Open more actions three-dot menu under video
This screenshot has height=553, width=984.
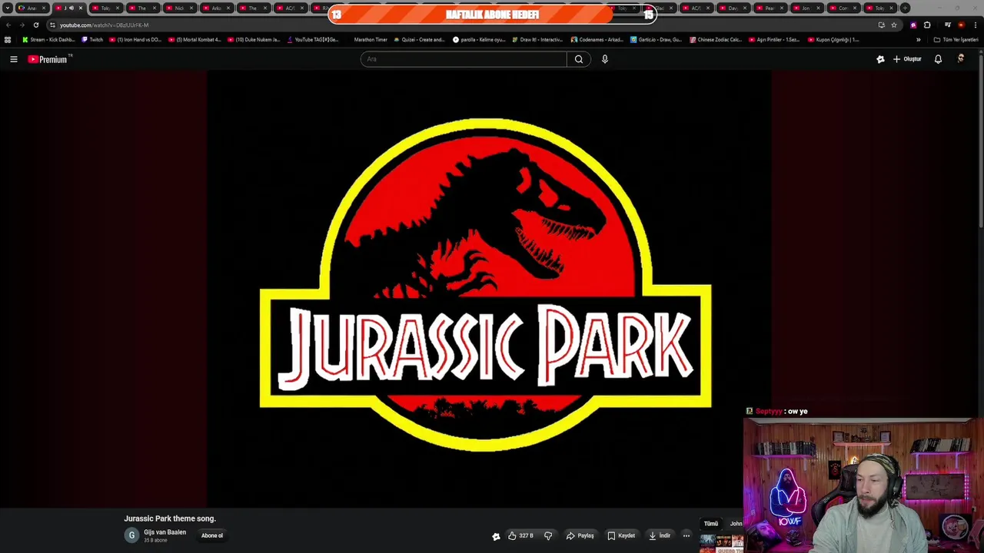tap(686, 535)
